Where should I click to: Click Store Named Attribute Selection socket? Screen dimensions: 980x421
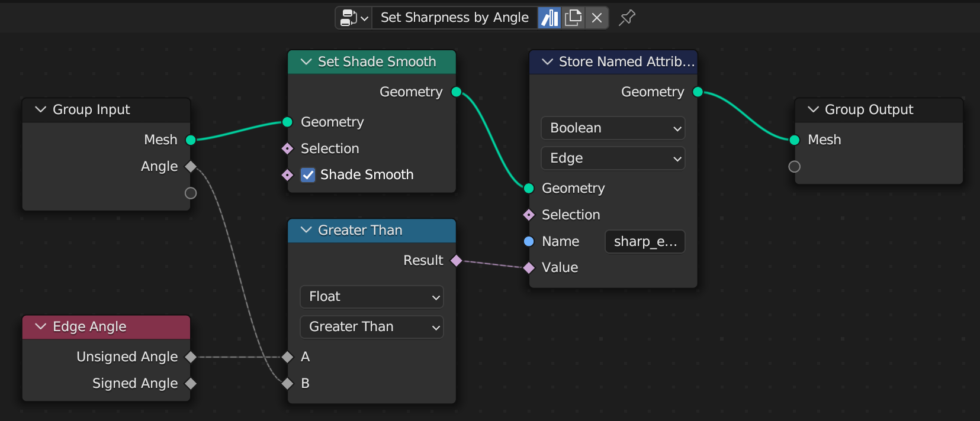(x=529, y=215)
